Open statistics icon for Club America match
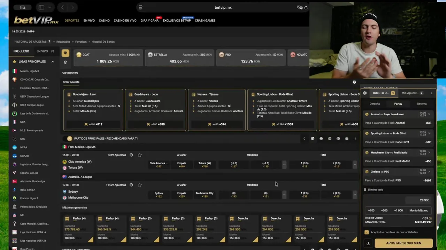446x250 pixels. pos(131,155)
